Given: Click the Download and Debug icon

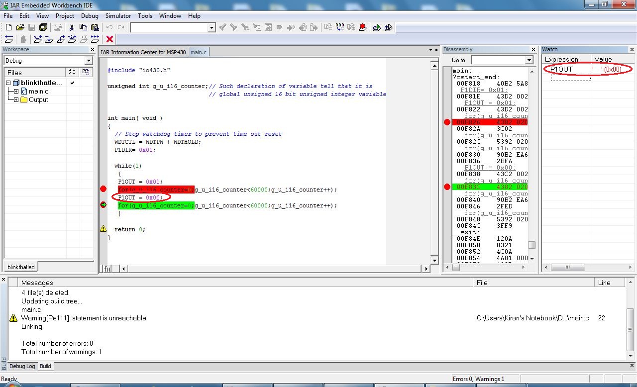Looking at the screenshot, I should pyautogui.click(x=377, y=27).
